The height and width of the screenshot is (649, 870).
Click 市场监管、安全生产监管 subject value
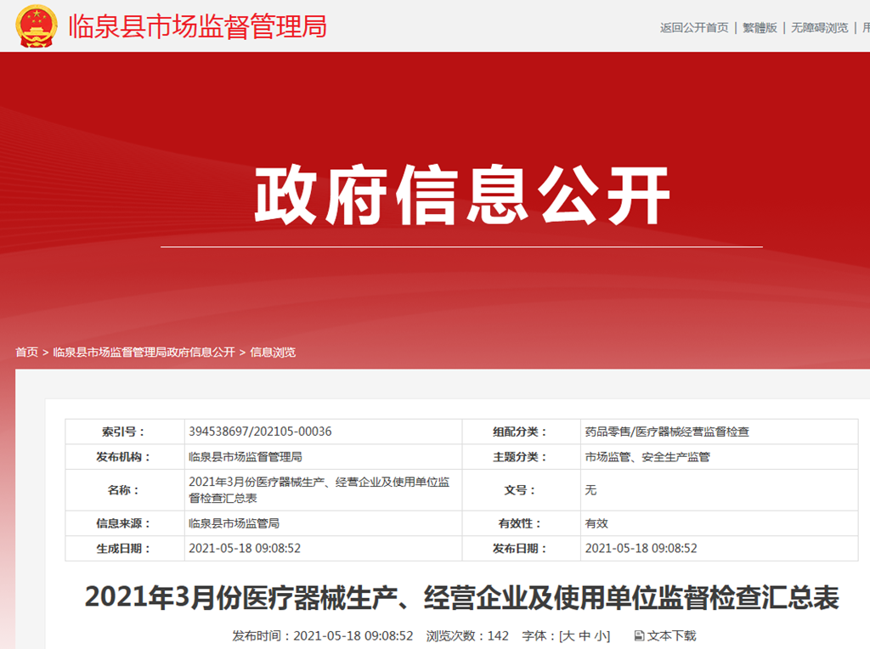tap(647, 457)
